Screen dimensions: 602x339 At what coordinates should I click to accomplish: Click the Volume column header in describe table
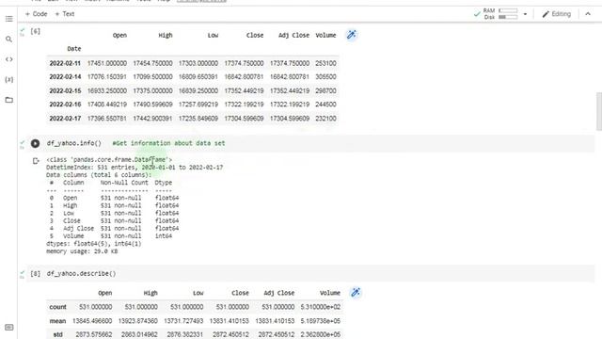click(x=330, y=293)
